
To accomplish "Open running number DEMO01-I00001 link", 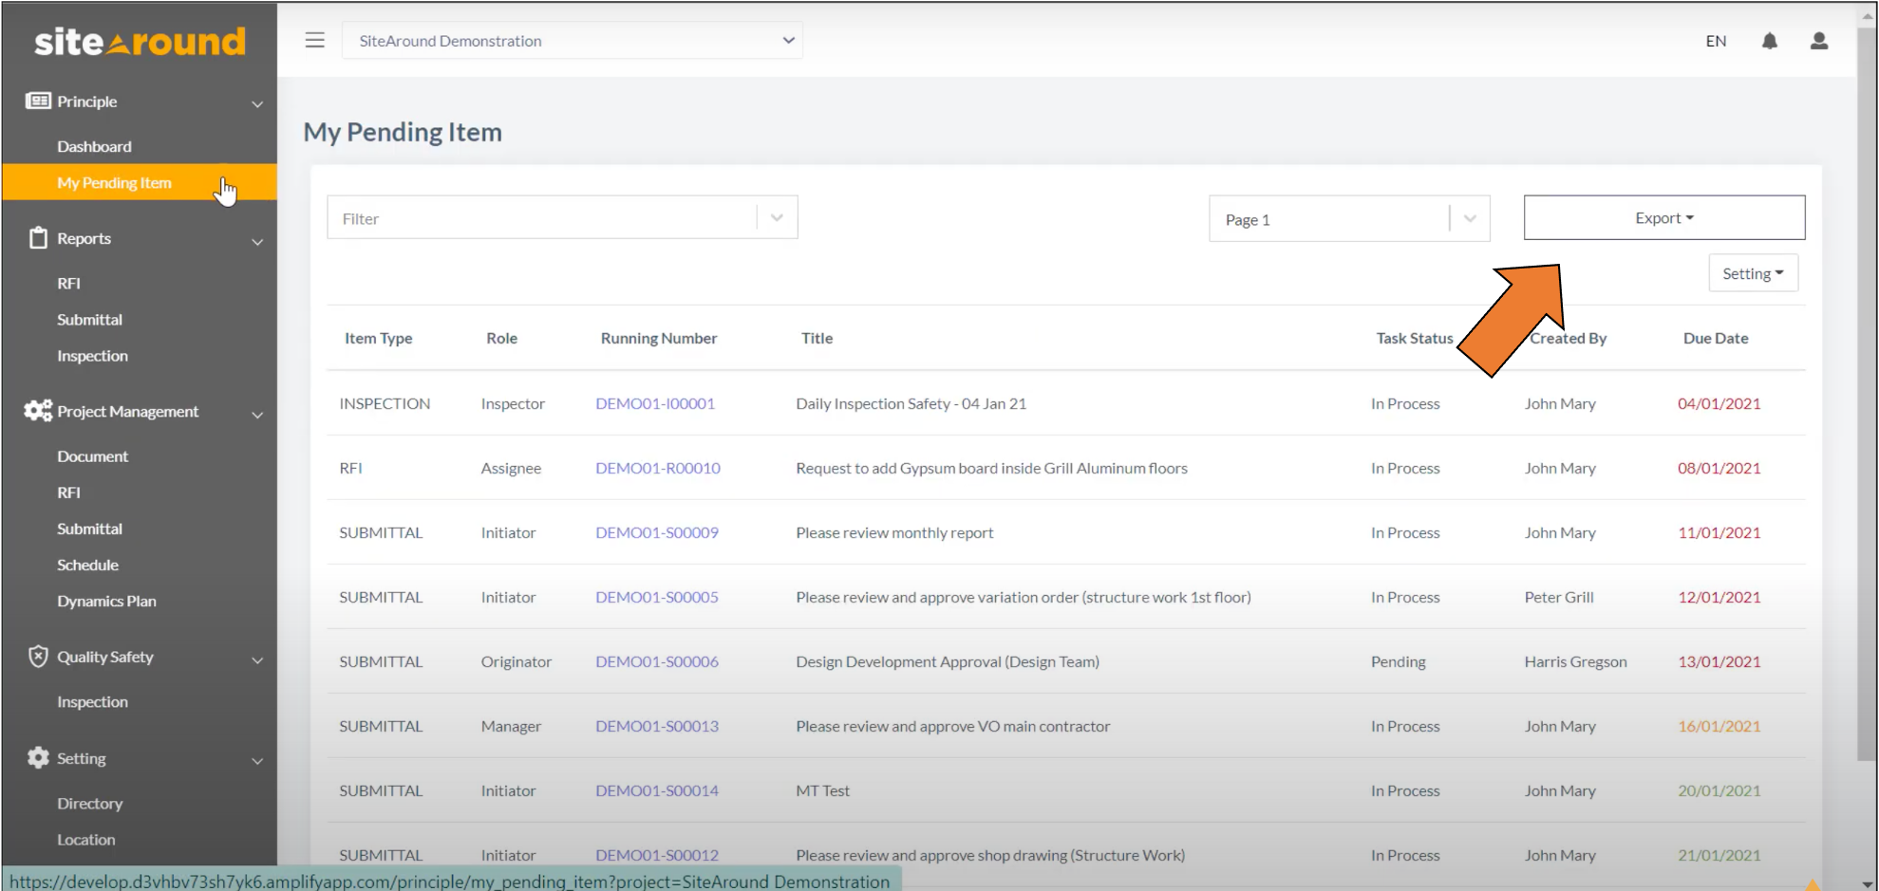I will [654, 403].
